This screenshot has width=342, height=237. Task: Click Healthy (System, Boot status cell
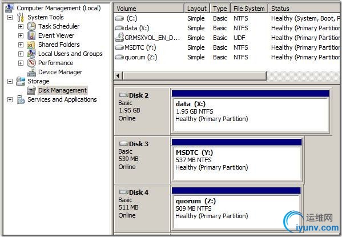click(305, 18)
